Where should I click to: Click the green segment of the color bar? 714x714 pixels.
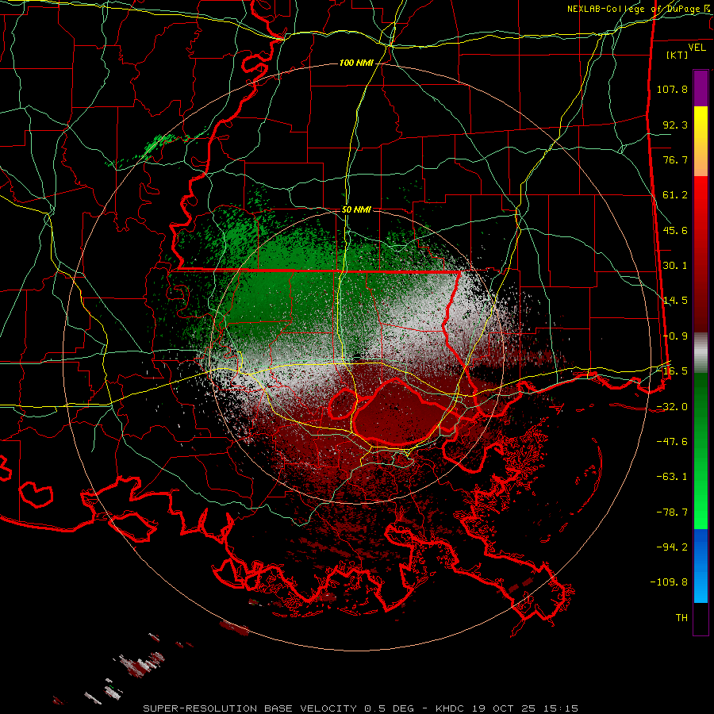click(x=701, y=451)
